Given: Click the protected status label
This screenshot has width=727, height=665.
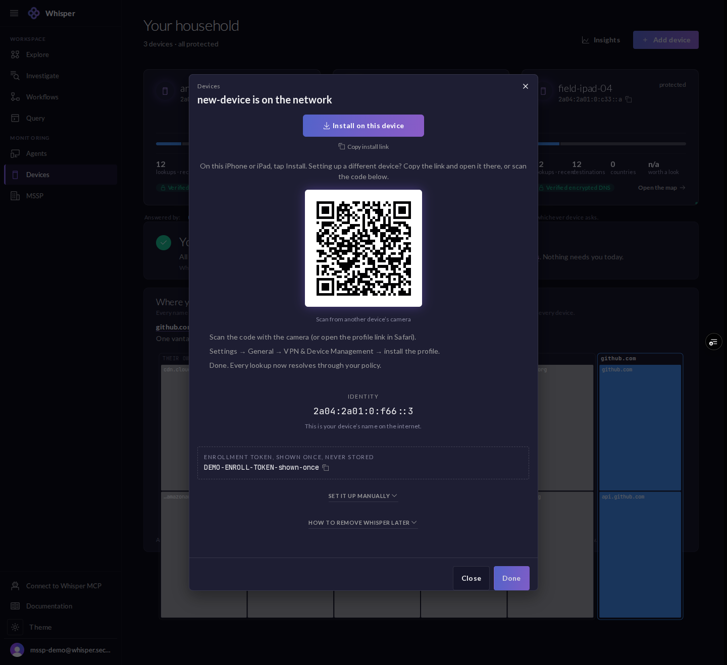Looking at the screenshot, I should point(672,85).
